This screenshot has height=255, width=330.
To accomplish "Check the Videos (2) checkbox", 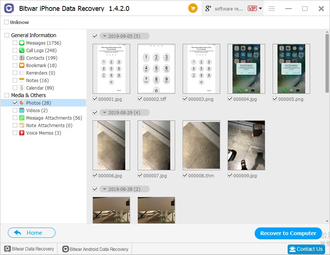I will 15,110.
